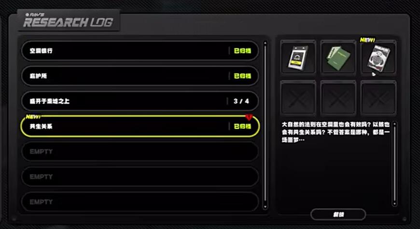Click the log list scrollbar up arrow
Viewport: 420px width, 229px height.
pos(265,43)
